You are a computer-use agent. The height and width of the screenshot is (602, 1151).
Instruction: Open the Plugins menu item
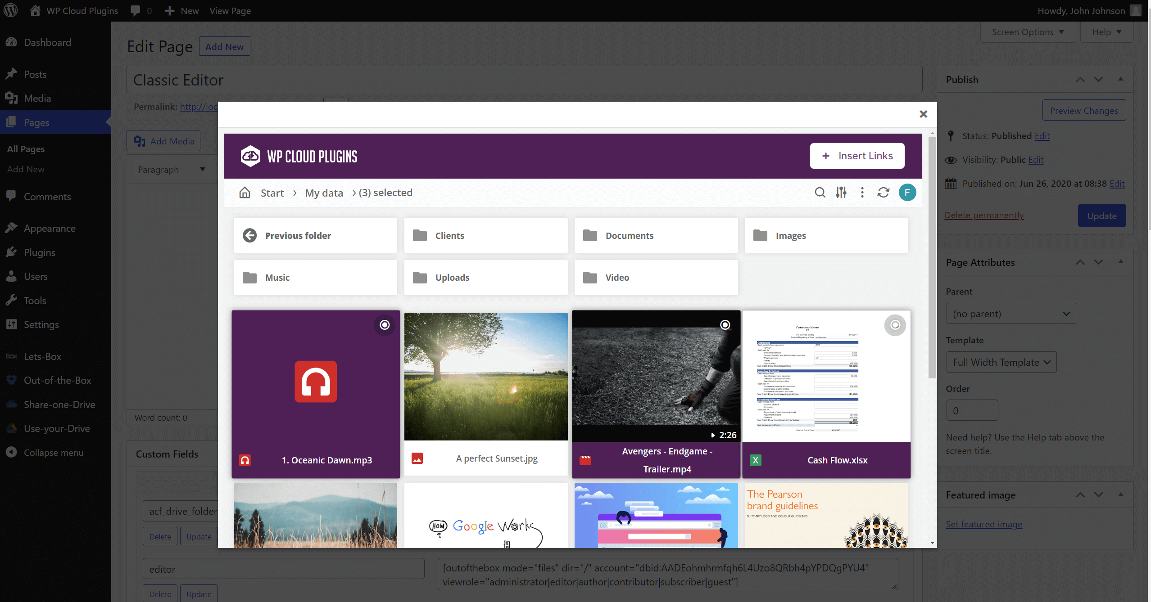[x=40, y=252]
